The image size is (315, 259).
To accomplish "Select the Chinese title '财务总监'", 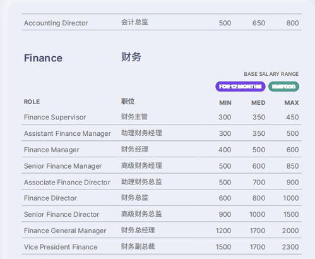I will click(134, 198).
